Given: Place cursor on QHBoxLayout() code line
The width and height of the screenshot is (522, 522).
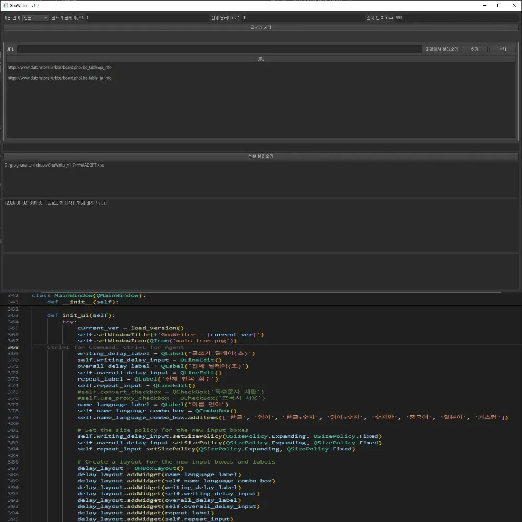Looking at the screenshot, I should [x=130, y=468].
